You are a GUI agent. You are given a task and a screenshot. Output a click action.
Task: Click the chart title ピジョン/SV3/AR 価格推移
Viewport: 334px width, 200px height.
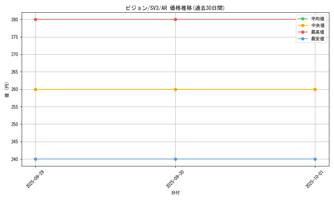pos(175,8)
